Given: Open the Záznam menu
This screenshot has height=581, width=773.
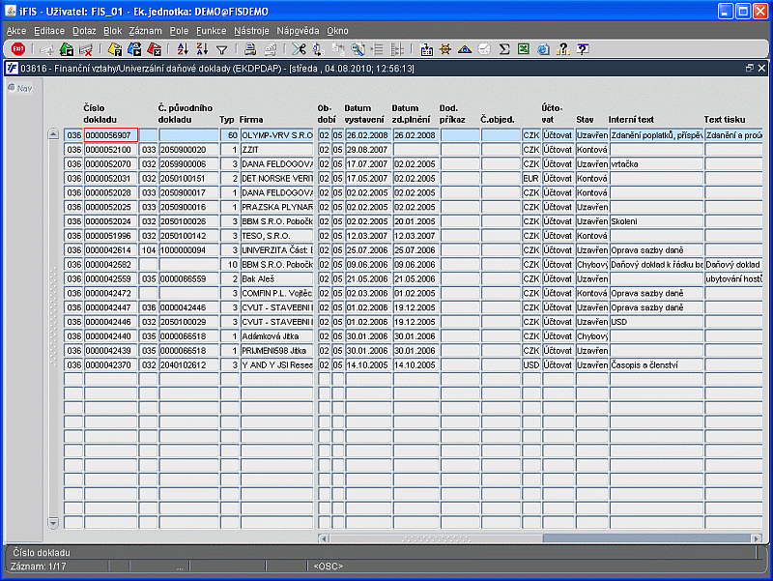Looking at the screenshot, I should coord(146,31).
